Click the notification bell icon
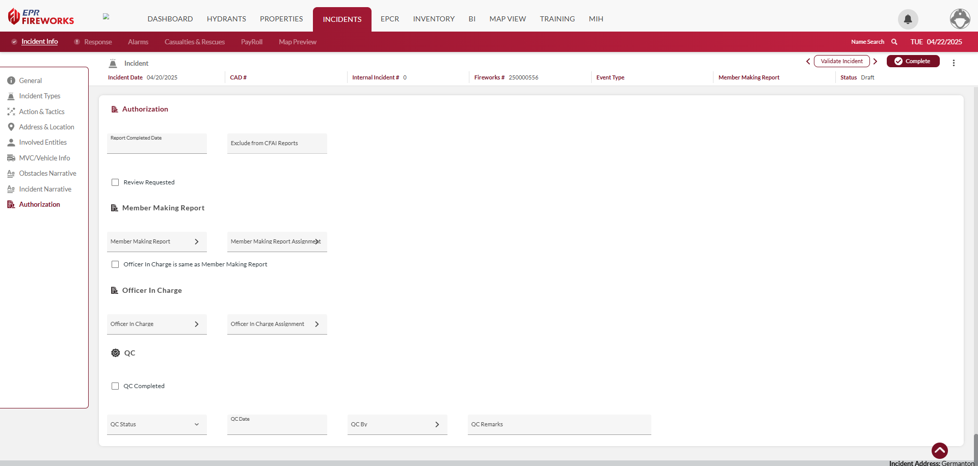The width and height of the screenshot is (978, 466). [908, 19]
